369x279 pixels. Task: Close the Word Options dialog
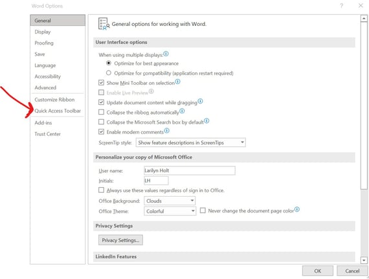pos(361,6)
